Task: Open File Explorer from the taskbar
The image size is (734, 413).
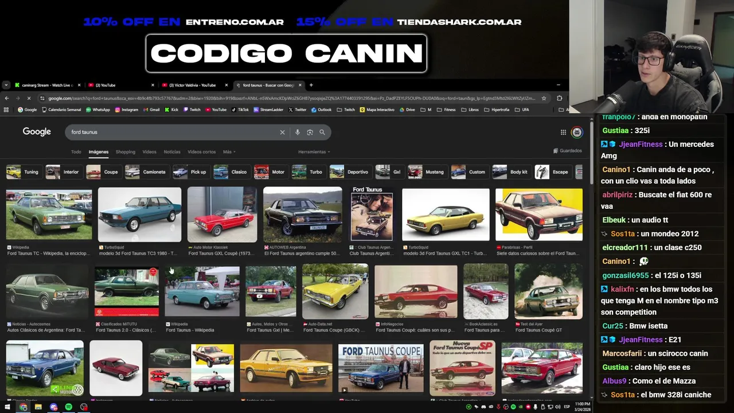Action: click(x=38, y=407)
